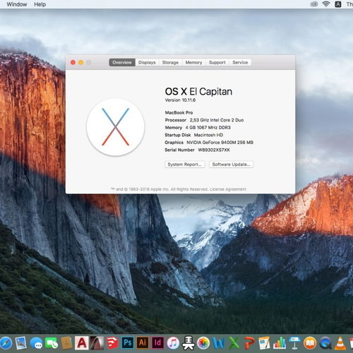The height and width of the screenshot is (353, 353).
Task: Open iBooks from the dock
Action: pos(310,343)
